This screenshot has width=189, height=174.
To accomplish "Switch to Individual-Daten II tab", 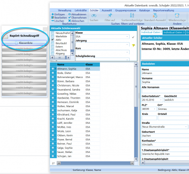I will tap(174, 32).
